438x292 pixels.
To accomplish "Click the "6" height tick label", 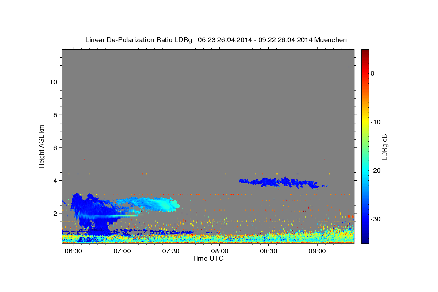I will [x=55, y=148].
